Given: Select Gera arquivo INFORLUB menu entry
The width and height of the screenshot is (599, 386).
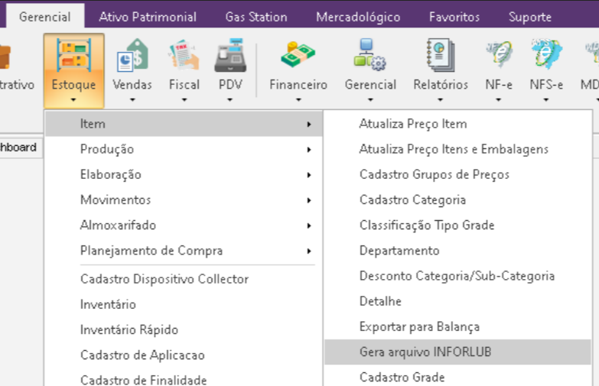Looking at the screenshot, I should pos(425,352).
